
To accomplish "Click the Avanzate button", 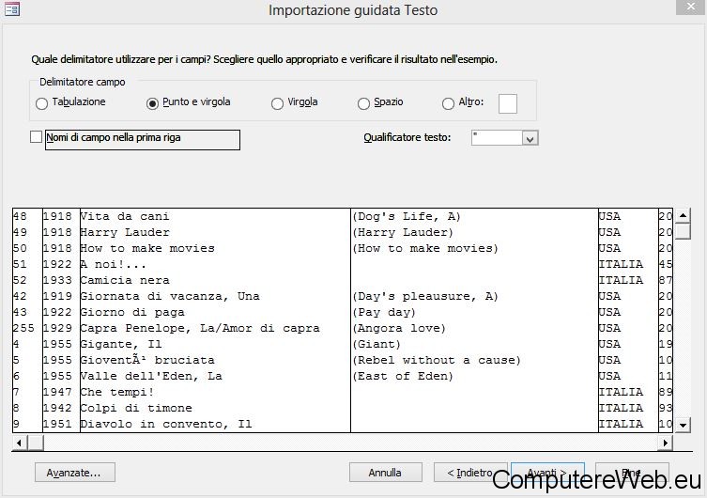I will (75, 473).
